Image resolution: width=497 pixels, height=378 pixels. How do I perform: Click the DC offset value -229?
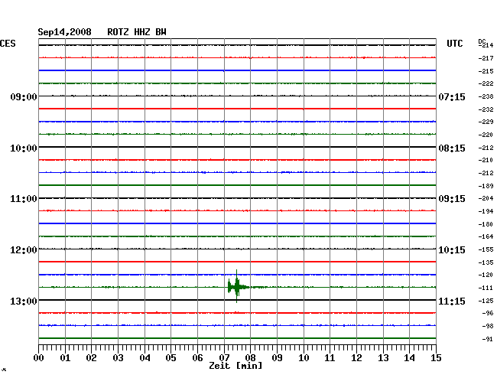coord(486,122)
